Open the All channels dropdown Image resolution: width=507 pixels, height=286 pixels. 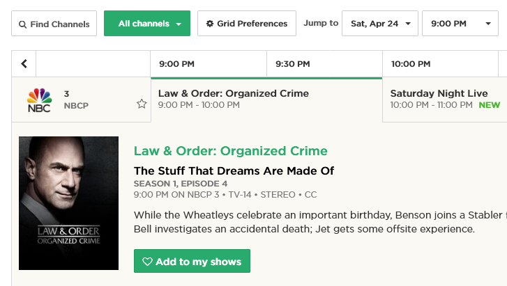click(147, 24)
